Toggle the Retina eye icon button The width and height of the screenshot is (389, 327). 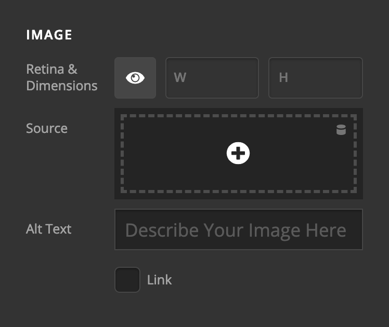(135, 78)
